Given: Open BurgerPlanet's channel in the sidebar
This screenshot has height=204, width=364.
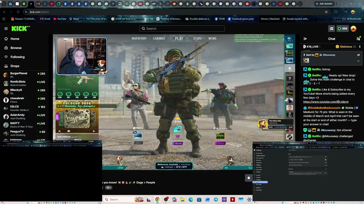Looking at the screenshot, I should 24,75.
